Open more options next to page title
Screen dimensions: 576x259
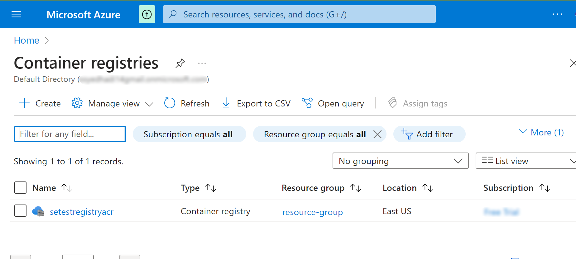[202, 63]
